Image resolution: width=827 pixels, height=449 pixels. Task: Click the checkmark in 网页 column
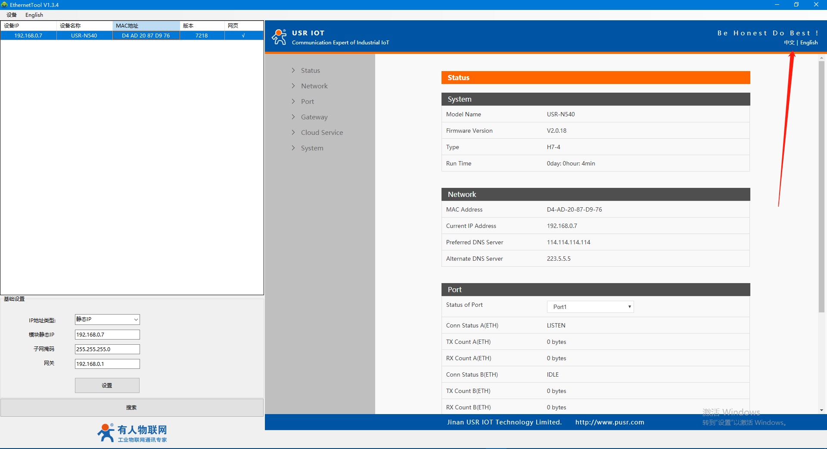click(x=243, y=36)
